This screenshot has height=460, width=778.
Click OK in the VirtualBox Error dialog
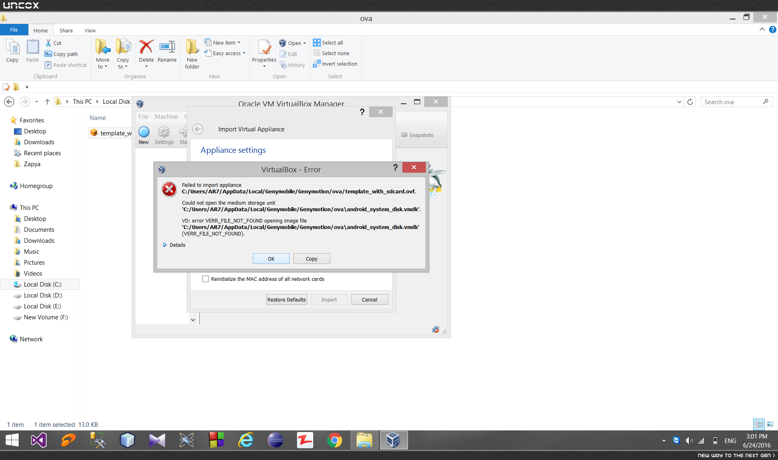pyautogui.click(x=271, y=259)
